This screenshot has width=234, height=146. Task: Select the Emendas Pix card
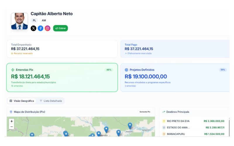click(62, 77)
